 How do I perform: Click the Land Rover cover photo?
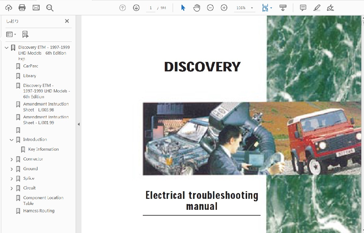click(x=252, y=138)
